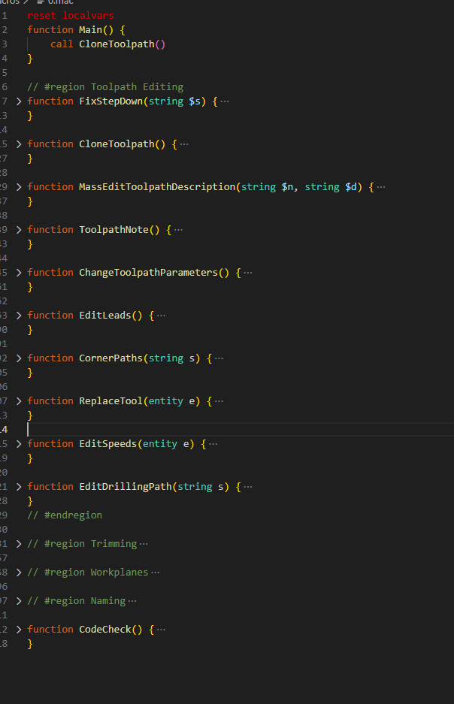Click the '#endregion' comment line
Viewport: 454px width, 704px height.
tap(65, 515)
